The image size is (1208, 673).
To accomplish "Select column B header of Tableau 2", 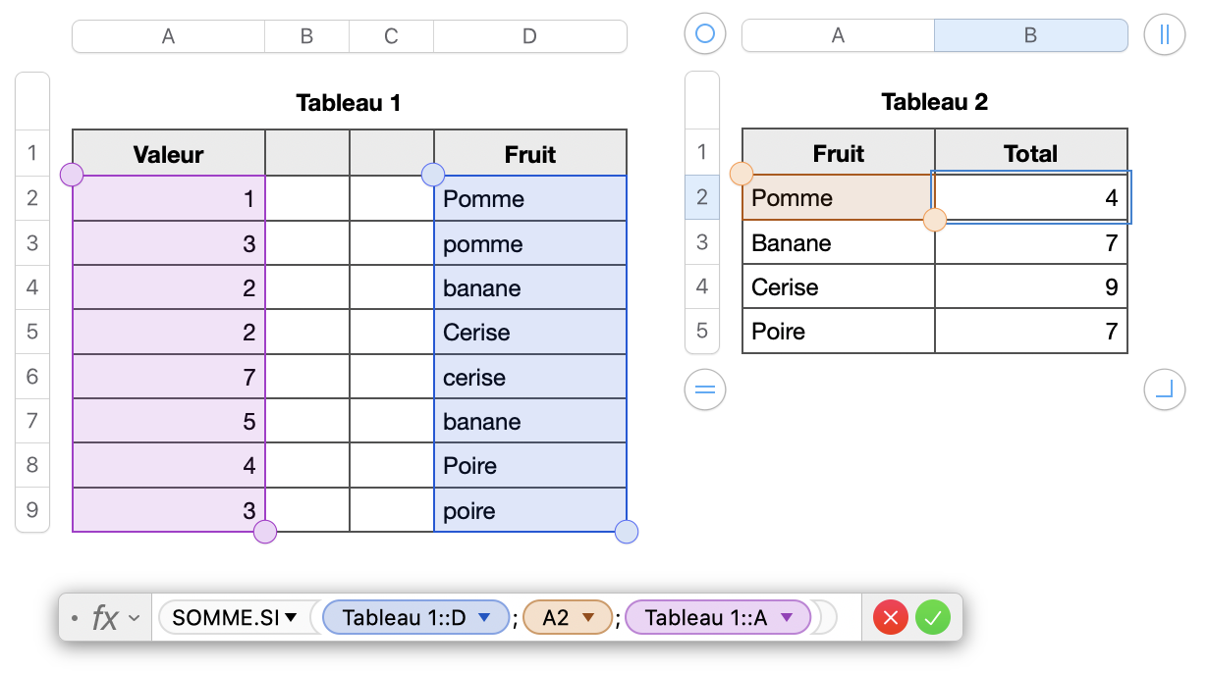I will tap(1030, 36).
